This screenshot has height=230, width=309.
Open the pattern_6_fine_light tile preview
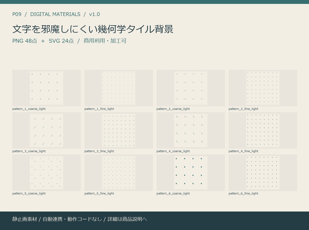click(263, 173)
